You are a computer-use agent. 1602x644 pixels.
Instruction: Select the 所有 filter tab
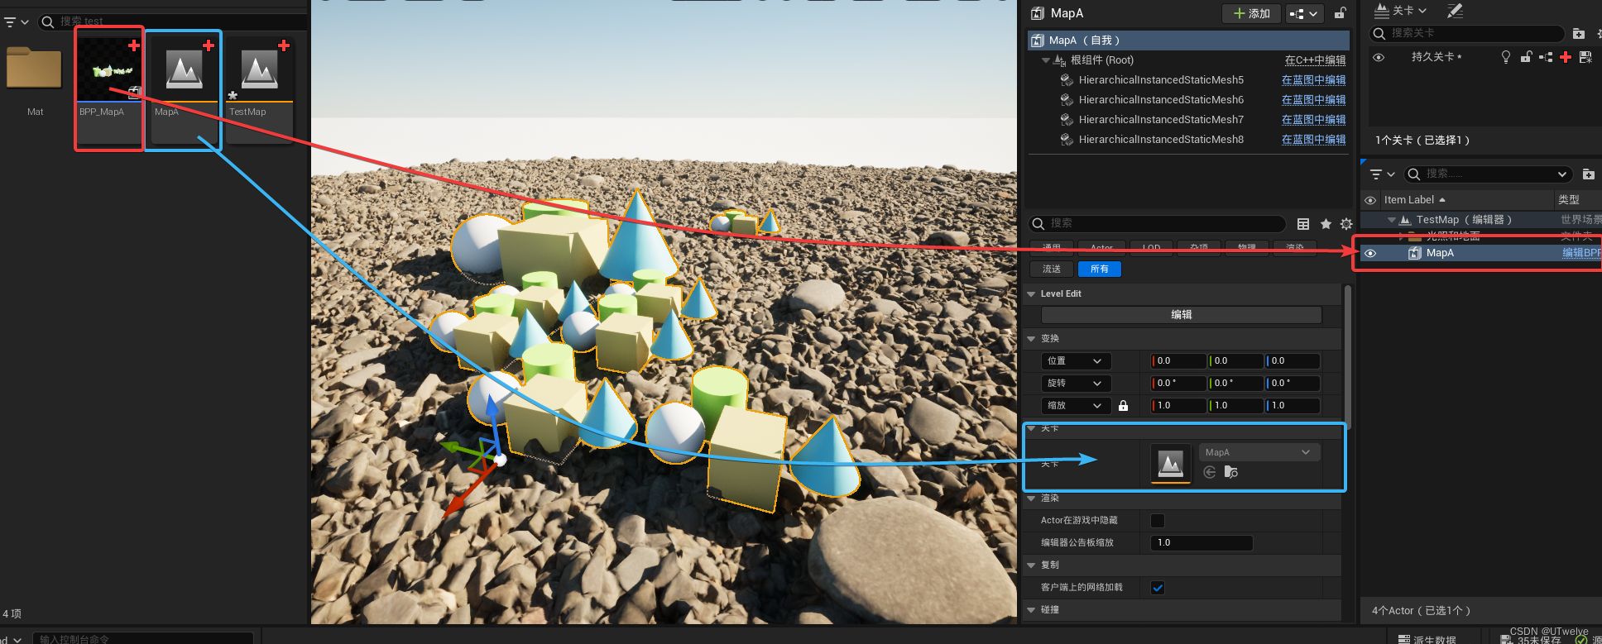pyautogui.click(x=1099, y=269)
